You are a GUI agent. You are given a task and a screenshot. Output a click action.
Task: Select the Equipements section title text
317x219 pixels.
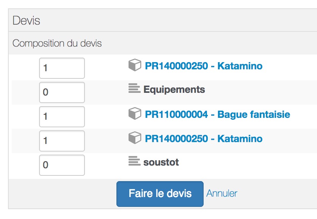(x=174, y=89)
